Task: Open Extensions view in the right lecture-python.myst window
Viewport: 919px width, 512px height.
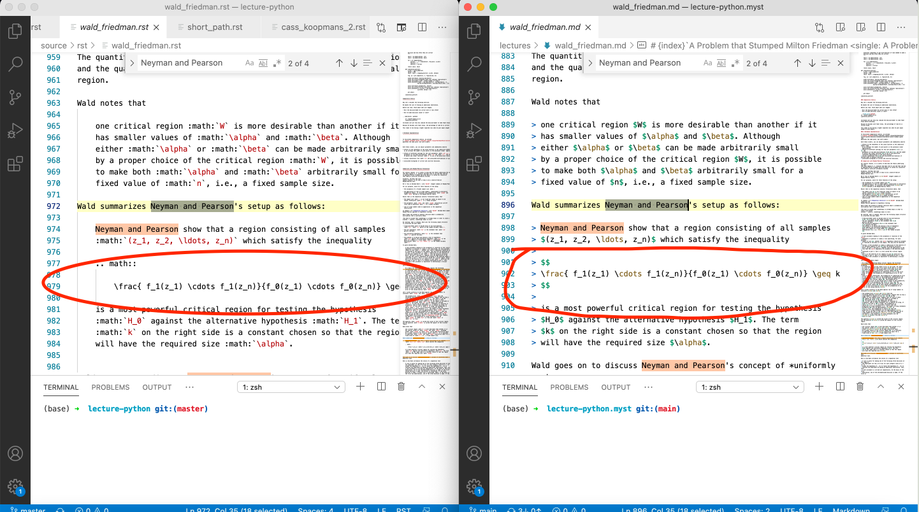Action: 474,164
